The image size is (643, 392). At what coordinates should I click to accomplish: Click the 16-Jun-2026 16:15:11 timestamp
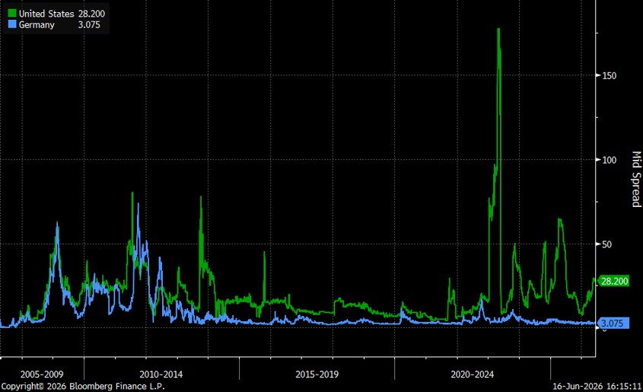(597, 386)
